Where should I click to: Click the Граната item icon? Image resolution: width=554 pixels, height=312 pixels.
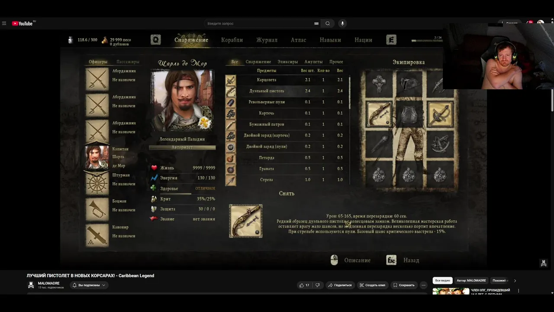(231, 169)
